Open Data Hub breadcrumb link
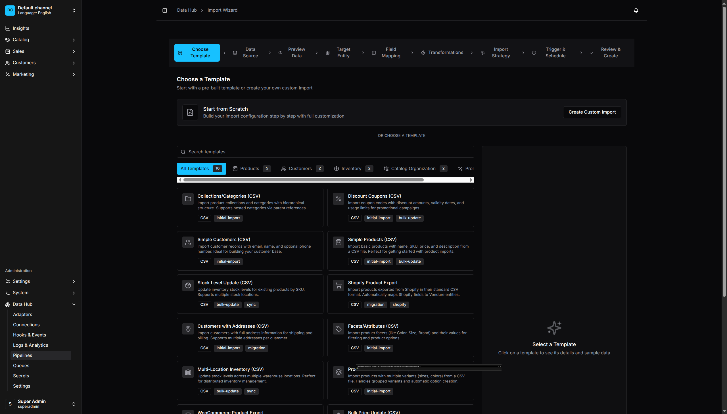 187,10
